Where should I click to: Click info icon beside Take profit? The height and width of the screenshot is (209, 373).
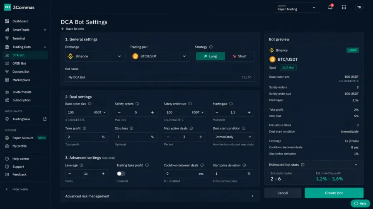tap(85, 128)
